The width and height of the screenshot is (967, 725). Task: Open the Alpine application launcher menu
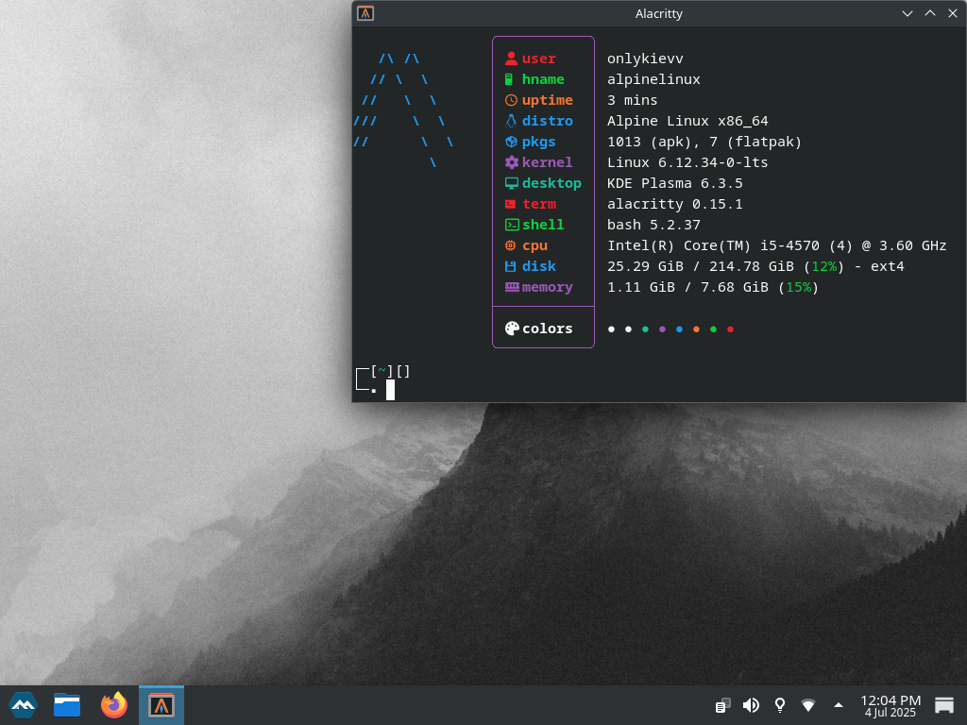pos(23,705)
